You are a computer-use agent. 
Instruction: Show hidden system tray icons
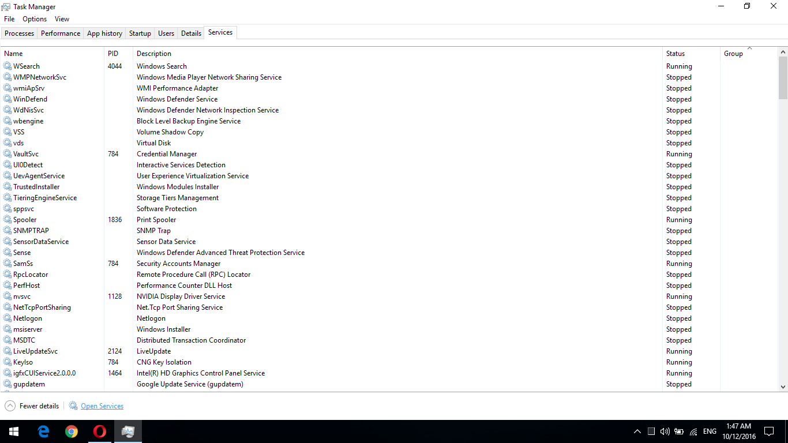click(x=637, y=431)
